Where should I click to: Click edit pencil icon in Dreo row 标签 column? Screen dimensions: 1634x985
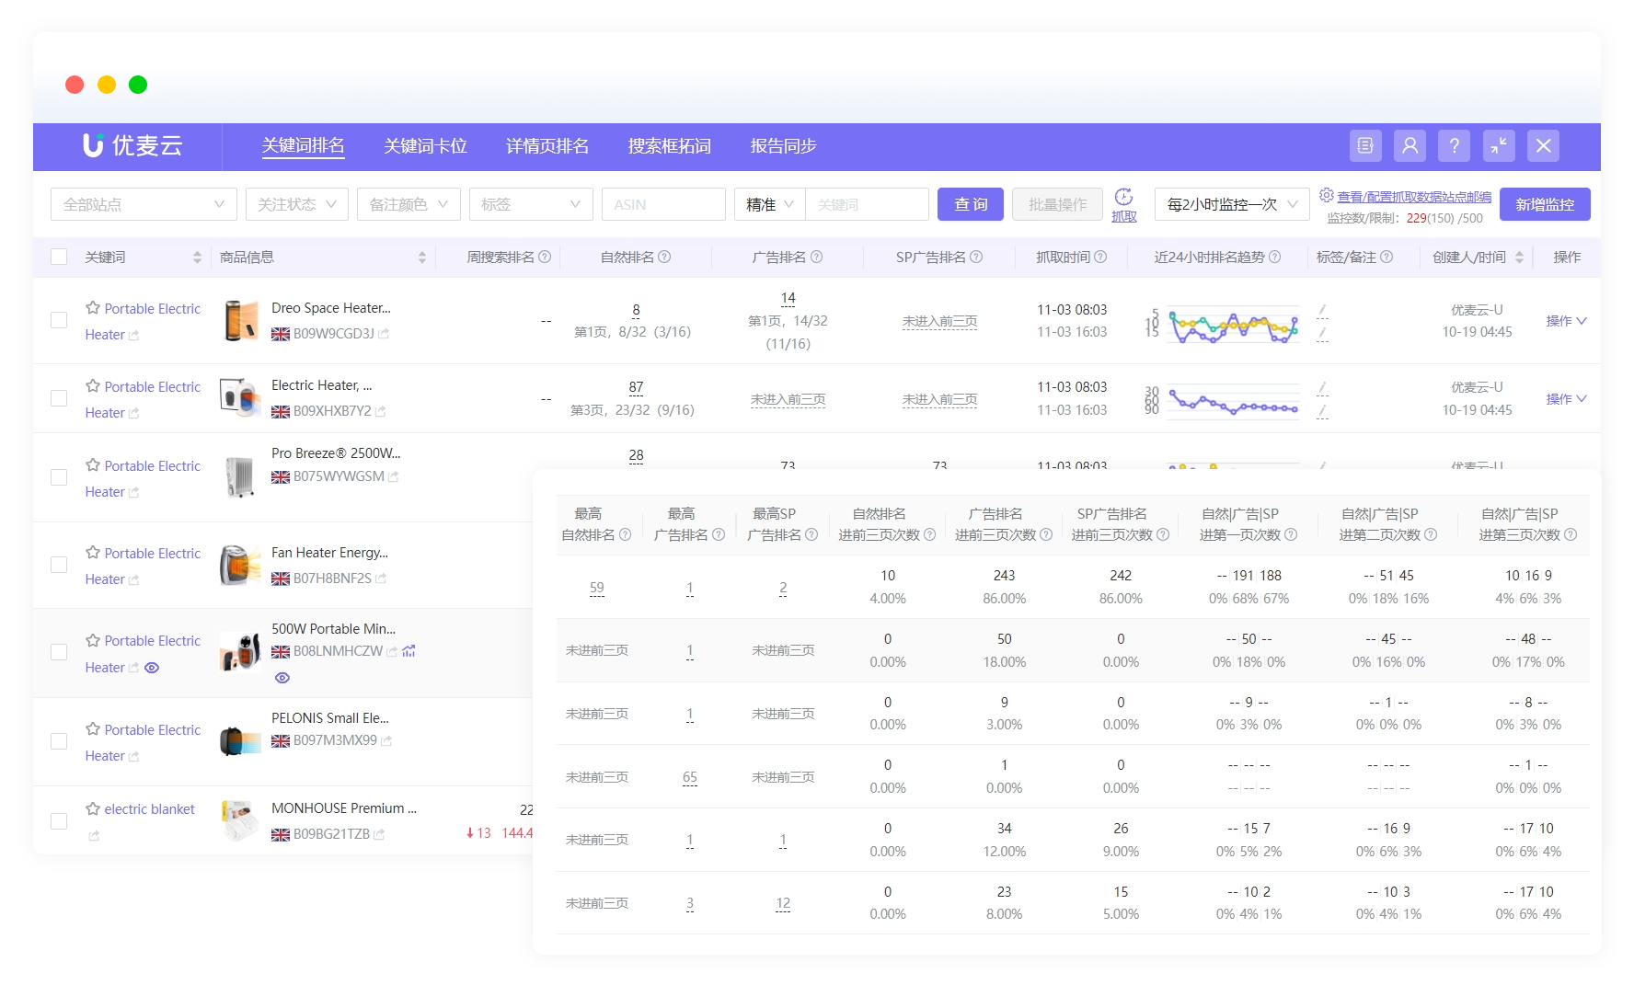(1322, 310)
